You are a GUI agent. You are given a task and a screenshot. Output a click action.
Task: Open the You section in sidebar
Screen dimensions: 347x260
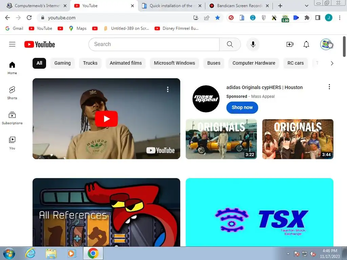pyautogui.click(x=12, y=143)
